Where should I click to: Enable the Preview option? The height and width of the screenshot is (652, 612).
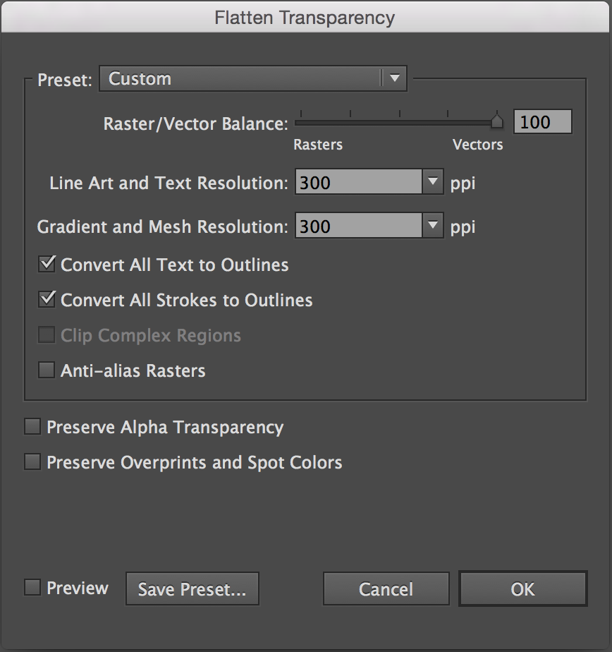31,587
